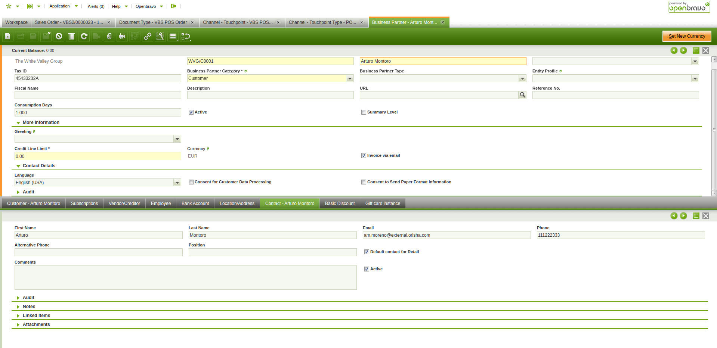Screen dimensions: 717x348
Task: Click the New Record document icon
Action: click(x=8, y=36)
